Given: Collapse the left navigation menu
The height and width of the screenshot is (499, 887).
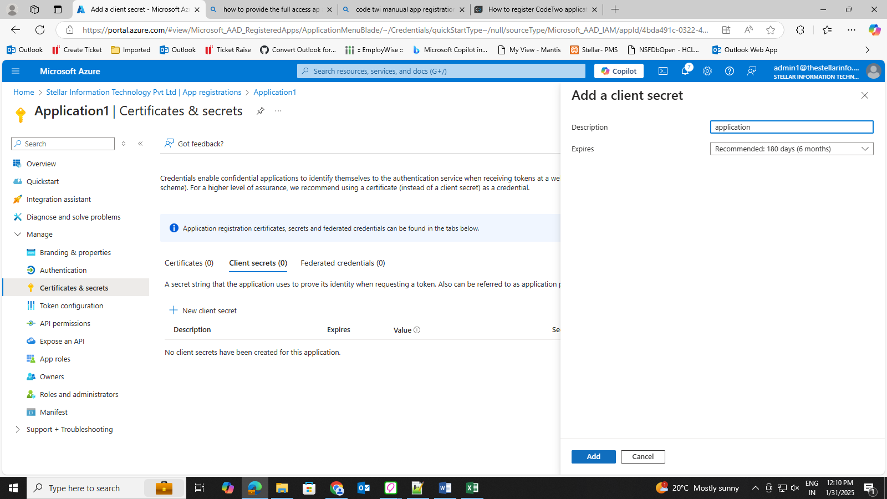Looking at the screenshot, I should (x=140, y=144).
